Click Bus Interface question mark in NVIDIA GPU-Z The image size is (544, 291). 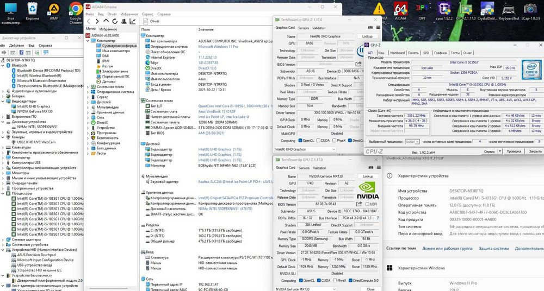click(x=377, y=218)
